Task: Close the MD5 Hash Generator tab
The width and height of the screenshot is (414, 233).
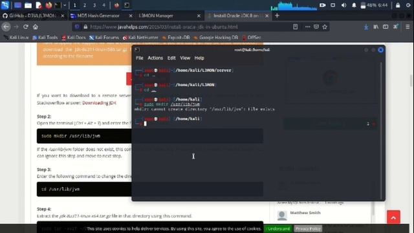Action: 131,16
